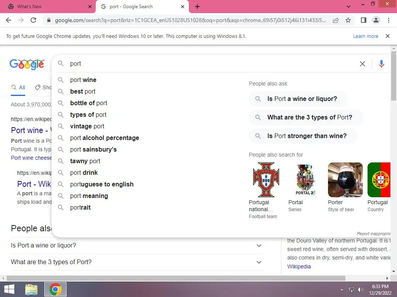The height and width of the screenshot is (297, 397).
Task: Close the What's New tab
Action: (x=90, y=7)
